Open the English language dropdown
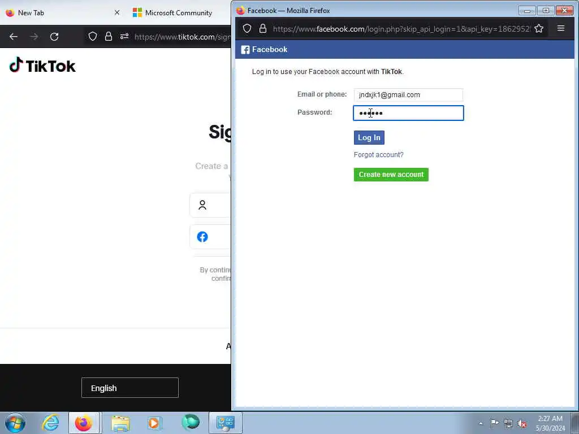 [130, 388]
